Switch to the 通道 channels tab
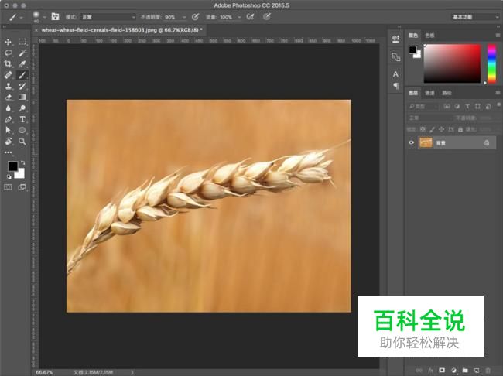 tap(429, 93)
